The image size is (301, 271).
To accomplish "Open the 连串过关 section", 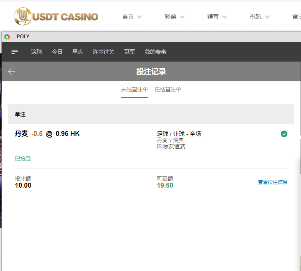I will 104,52.
